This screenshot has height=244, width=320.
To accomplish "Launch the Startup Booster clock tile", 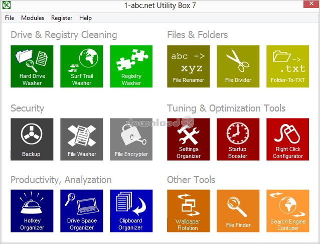I will pos(238,139).
